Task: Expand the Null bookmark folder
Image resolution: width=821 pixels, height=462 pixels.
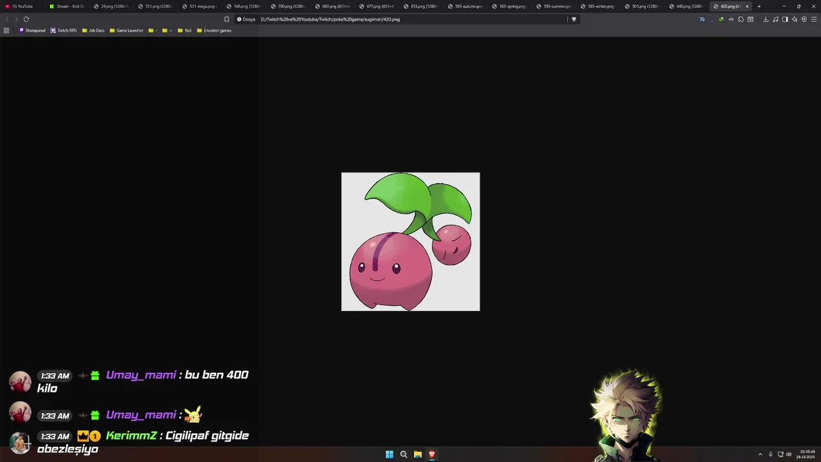Action: (x=185, y=30)
